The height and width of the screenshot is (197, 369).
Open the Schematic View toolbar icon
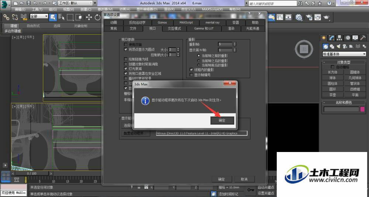289,17
